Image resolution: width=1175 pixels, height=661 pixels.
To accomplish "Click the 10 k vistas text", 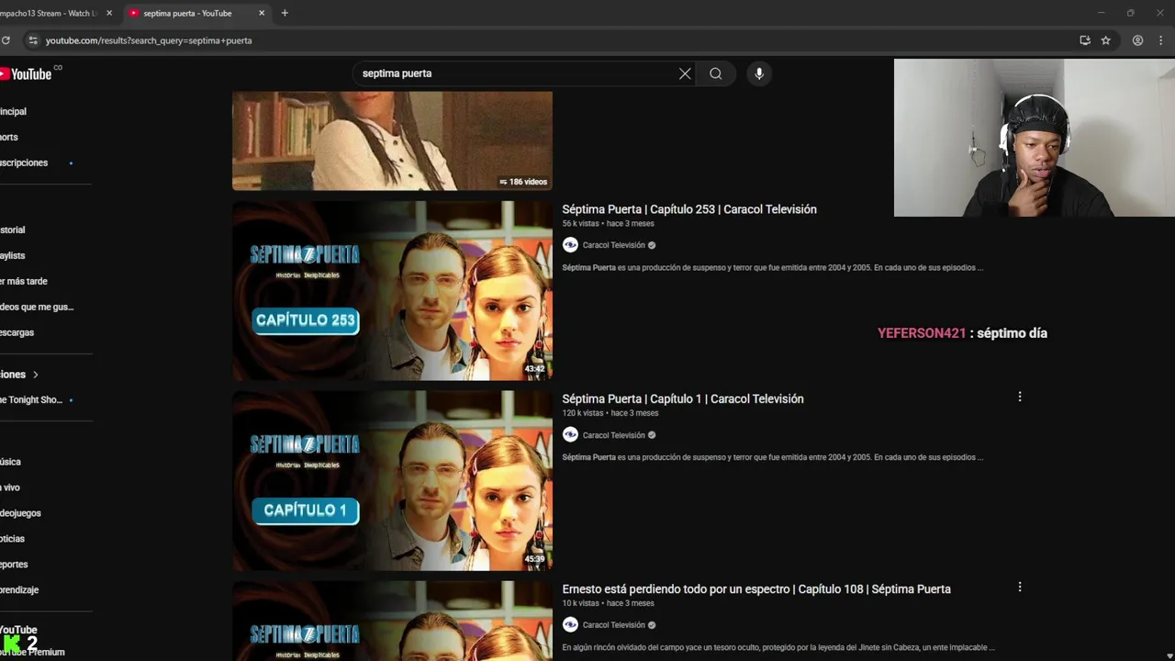I will click(580, 603).
